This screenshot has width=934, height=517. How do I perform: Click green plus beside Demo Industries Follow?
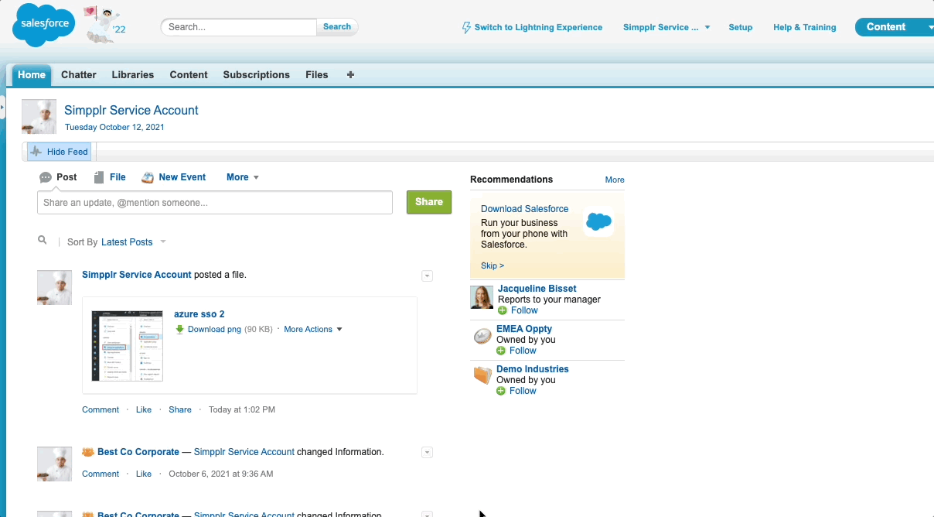tap(501, 391)
